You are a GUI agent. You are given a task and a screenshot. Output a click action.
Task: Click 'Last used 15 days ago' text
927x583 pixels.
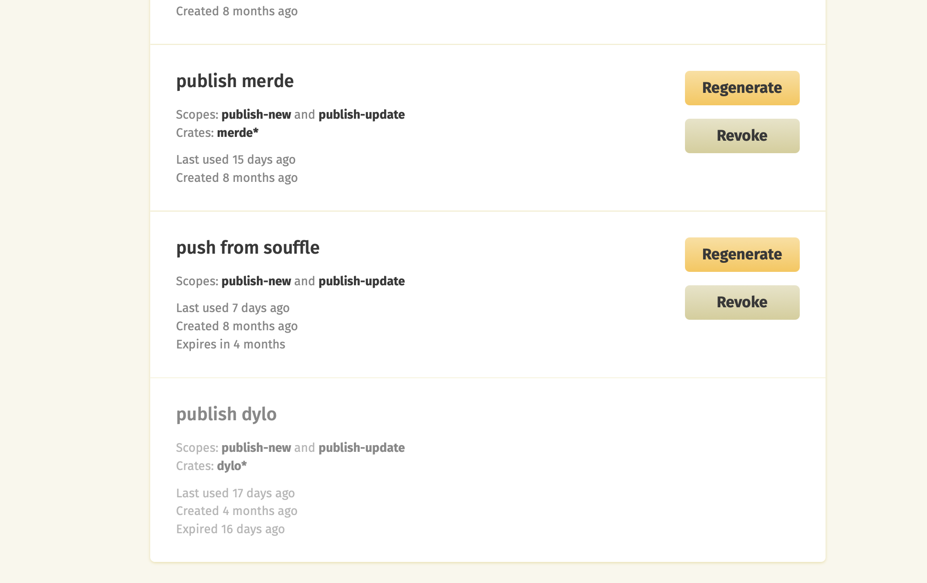coord(236,159)
